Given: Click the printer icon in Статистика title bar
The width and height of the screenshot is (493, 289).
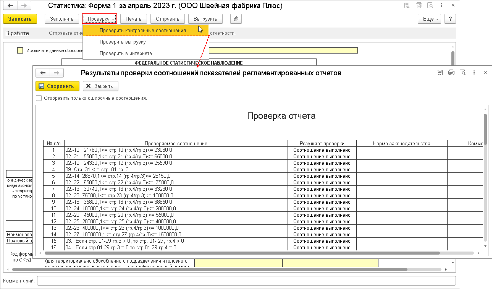Looking at the screenshot, I should point(419,6).
